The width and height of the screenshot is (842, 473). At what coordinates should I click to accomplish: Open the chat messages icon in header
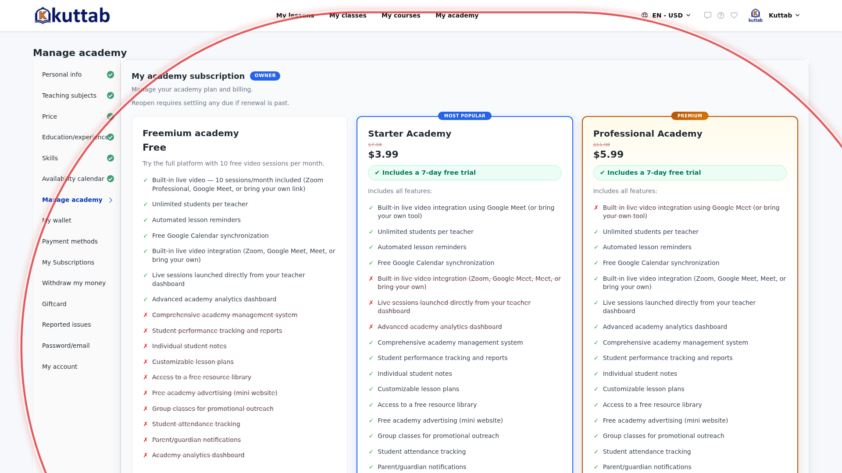707,15
